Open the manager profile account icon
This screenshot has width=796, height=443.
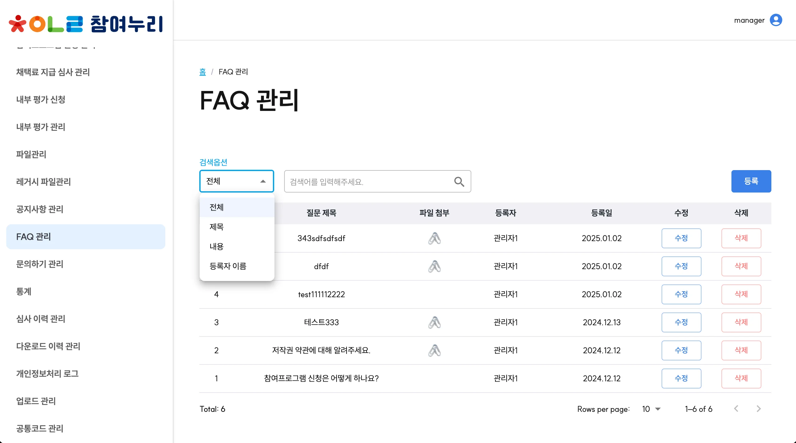(x=777, y=20)
